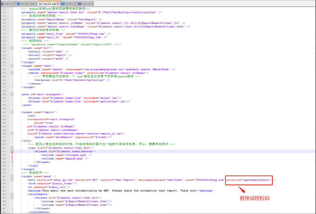Click the copy todir line
The image size is (316, 214).
click(x=60, y=148)
